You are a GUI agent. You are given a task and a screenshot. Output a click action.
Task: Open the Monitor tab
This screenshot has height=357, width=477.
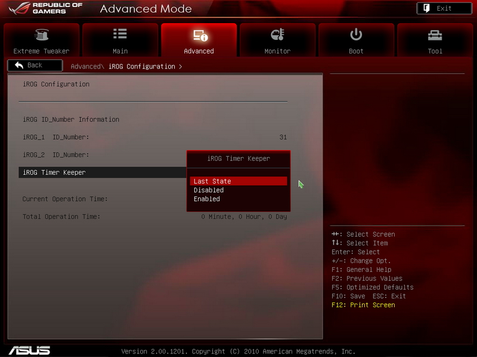click(277, 40)
